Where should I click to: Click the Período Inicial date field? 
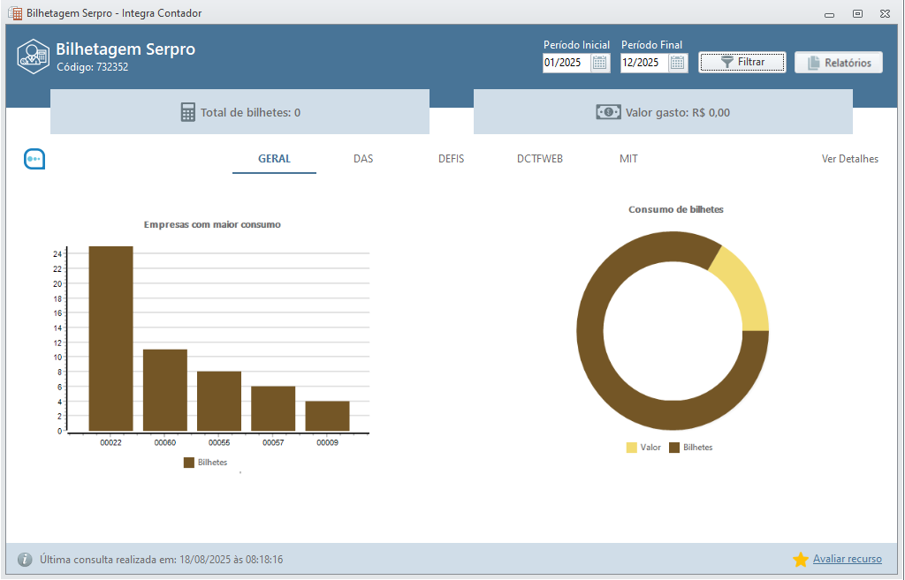[x=566, y=63]
